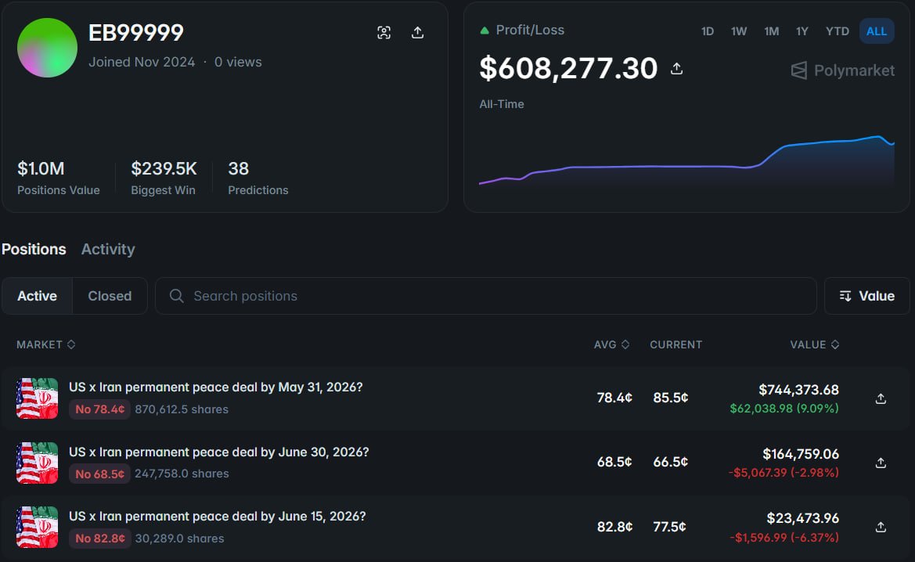
Task: Sort positions by VALUE column
Action: click(815, 345)
